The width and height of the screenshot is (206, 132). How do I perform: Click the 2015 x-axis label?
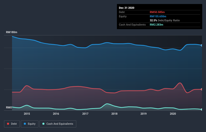coord(27,114)
